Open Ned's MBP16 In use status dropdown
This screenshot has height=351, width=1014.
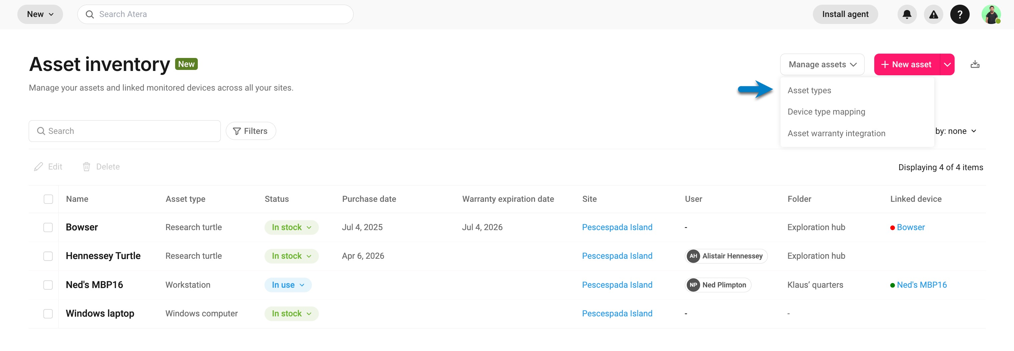288,285
